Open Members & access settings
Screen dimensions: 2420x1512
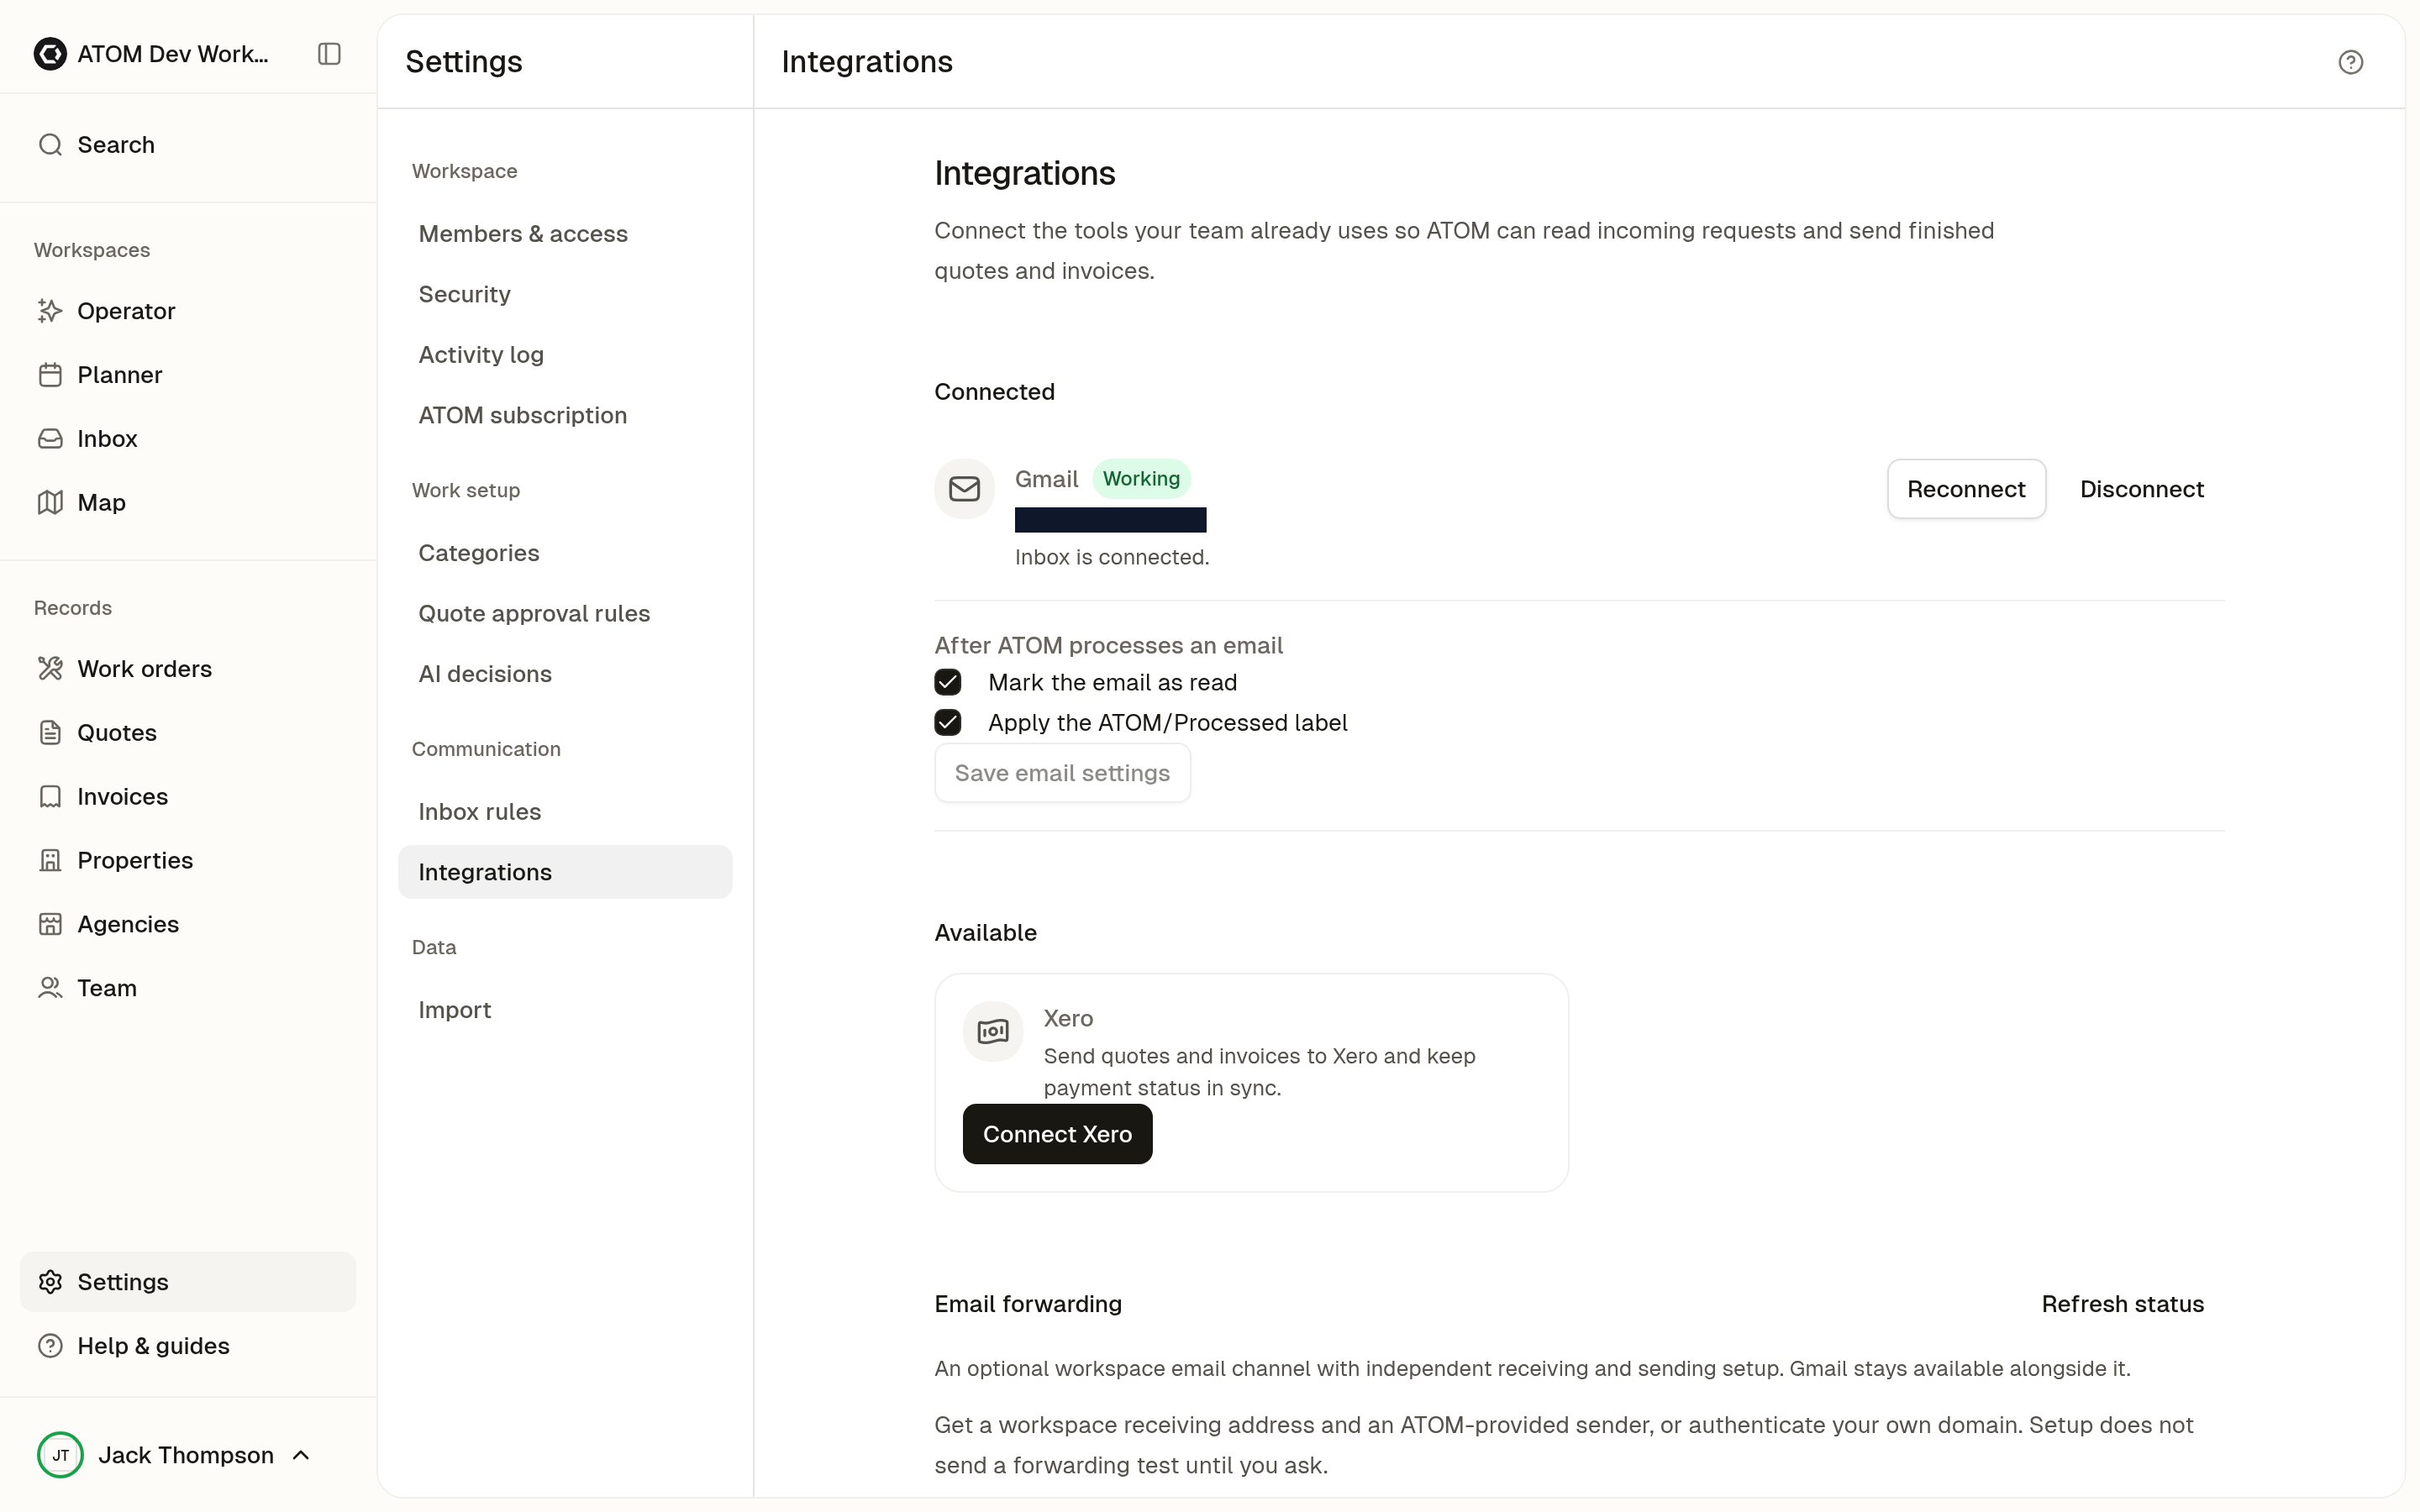[565, 234]
